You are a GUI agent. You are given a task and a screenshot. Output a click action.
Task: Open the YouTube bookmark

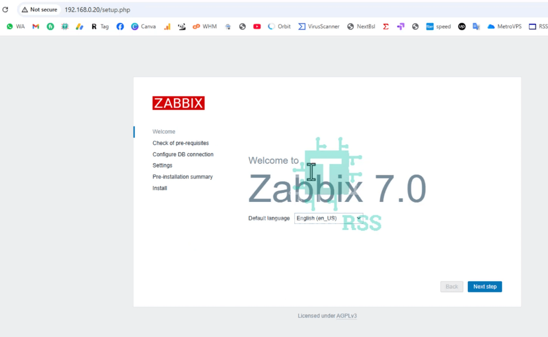257,26
